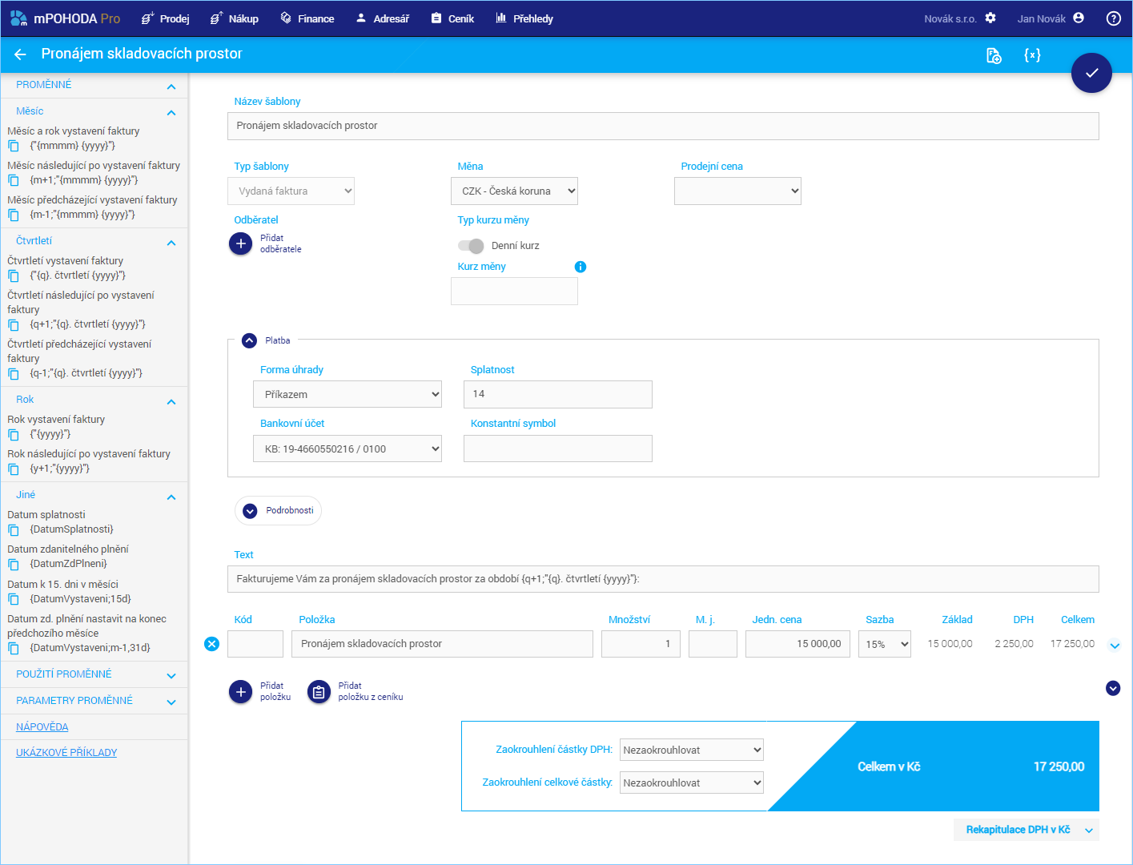
Task: Copy the {DatumVystaveni;m-1,31d} variable
Action: point(14,648)
